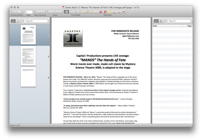Select page 2 thumbnail in sidebar
The image size is (202, 140).
(28, 56)
